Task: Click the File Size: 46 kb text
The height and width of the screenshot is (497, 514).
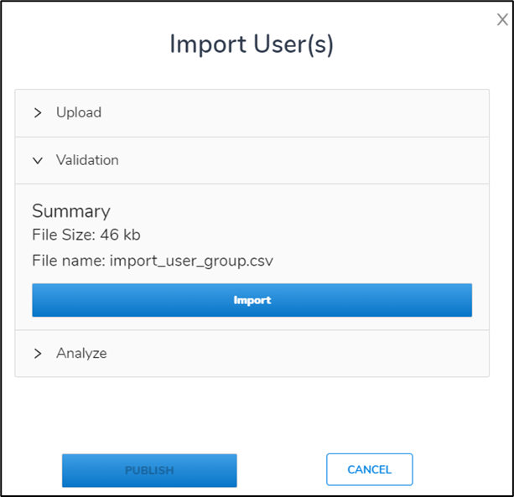Action: tap(86, 235)
